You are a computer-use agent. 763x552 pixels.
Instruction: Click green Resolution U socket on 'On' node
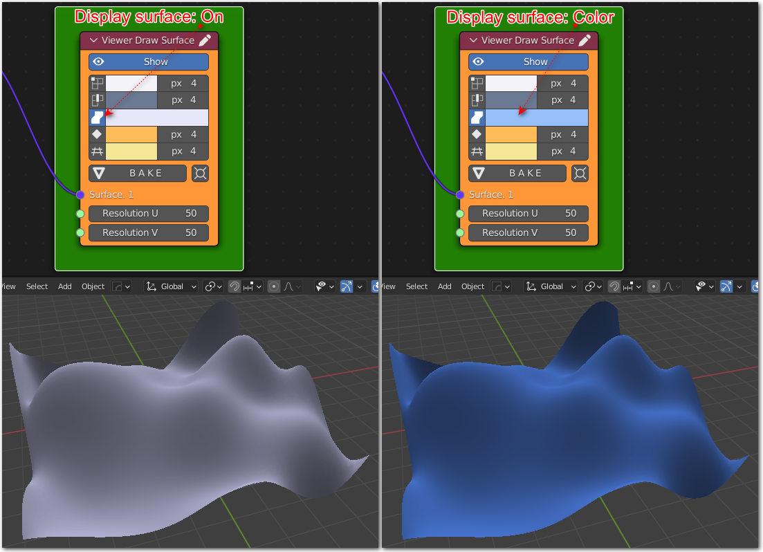point(80,214)
